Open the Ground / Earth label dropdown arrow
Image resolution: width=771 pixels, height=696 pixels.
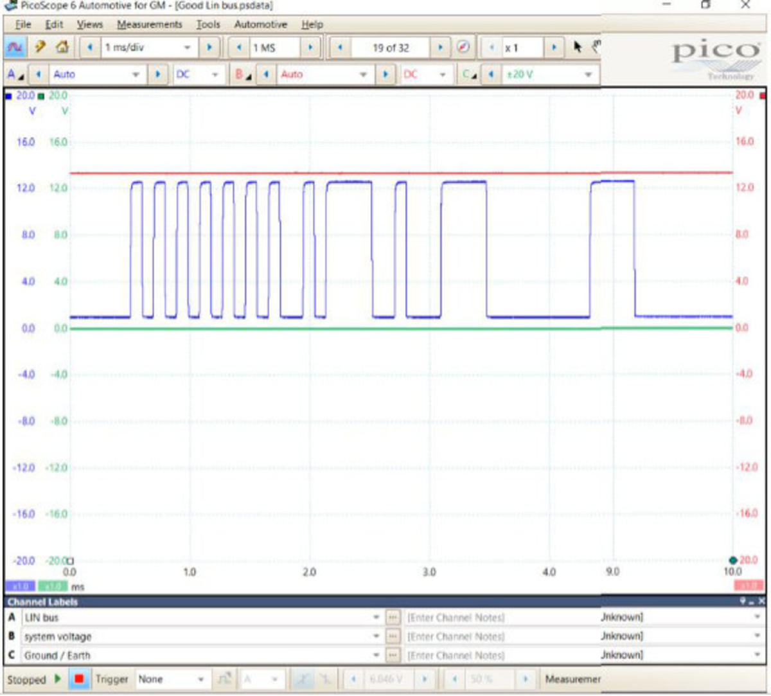click(376, 656)
